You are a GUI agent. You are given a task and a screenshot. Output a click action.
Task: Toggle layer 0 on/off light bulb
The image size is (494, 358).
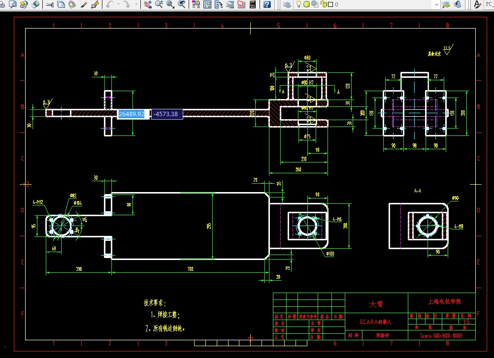pyautogui.click(x=298, y=4)
